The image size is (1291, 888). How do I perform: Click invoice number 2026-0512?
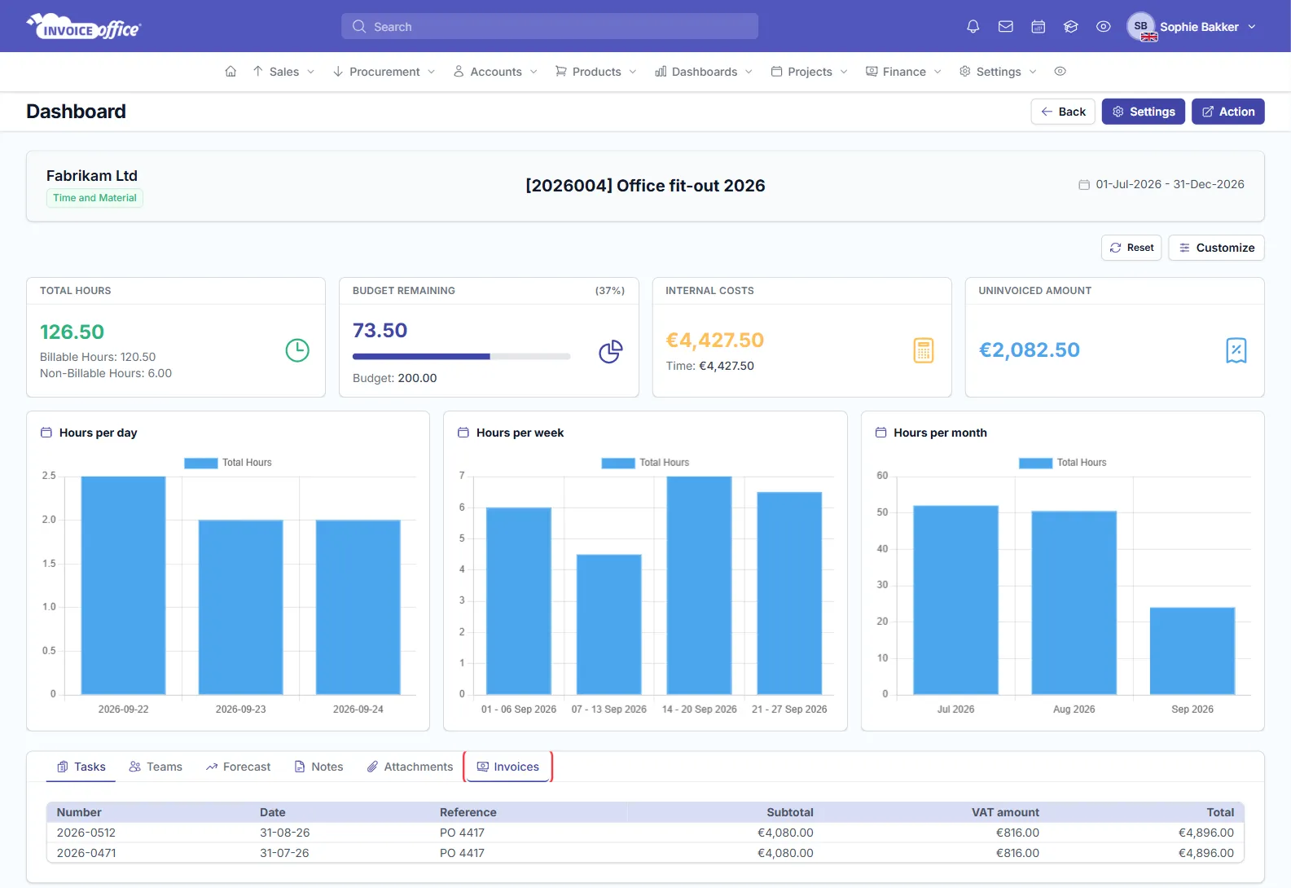click(x=86, y=833)
